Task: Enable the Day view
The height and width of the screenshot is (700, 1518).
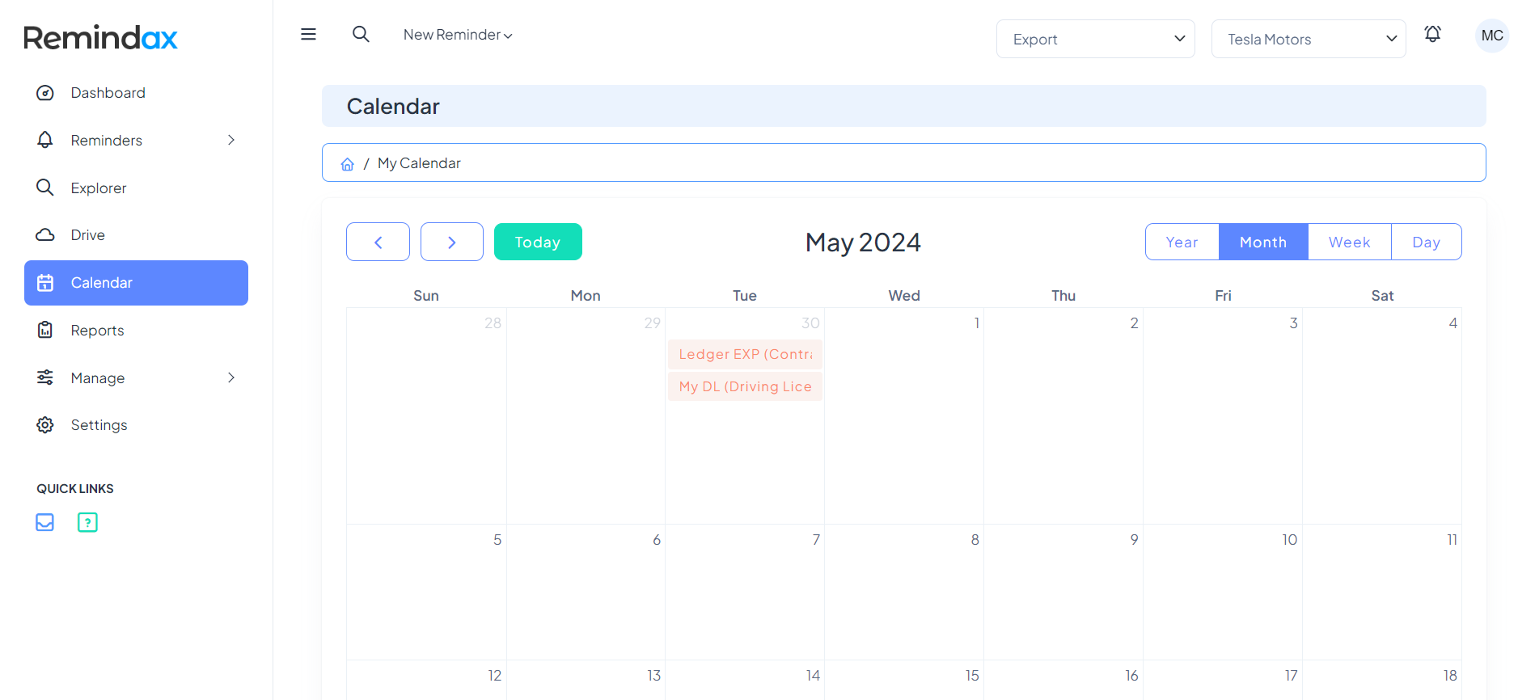Action: [x=1426, y=242]
